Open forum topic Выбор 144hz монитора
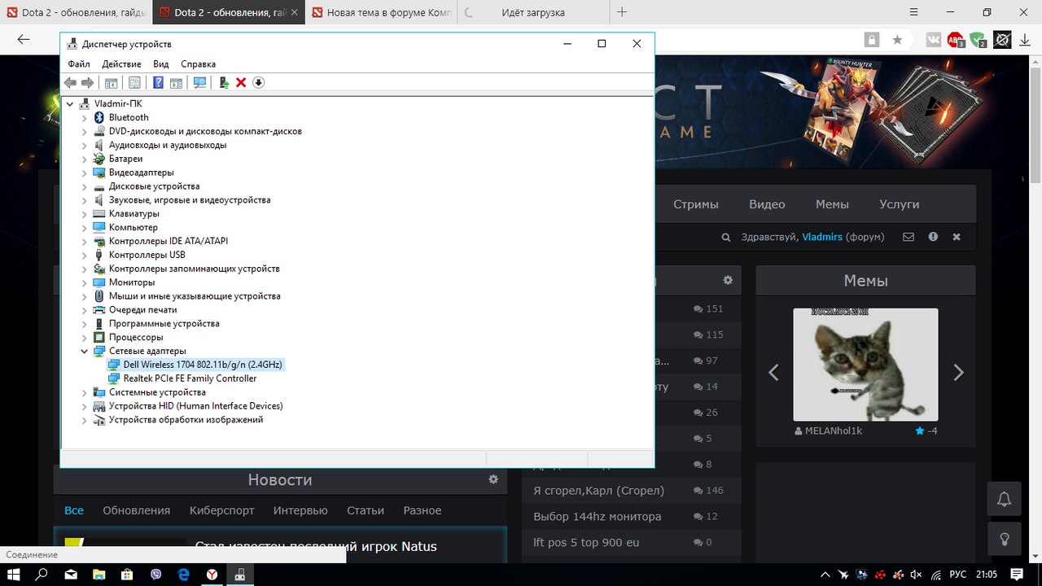This screenshot has height=586, width=1042. coord(597,516)
